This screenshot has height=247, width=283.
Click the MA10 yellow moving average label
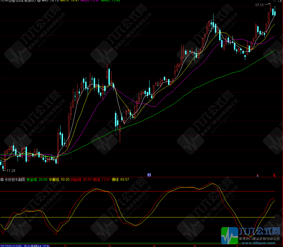pyautogui.click(x=70, y=1)
